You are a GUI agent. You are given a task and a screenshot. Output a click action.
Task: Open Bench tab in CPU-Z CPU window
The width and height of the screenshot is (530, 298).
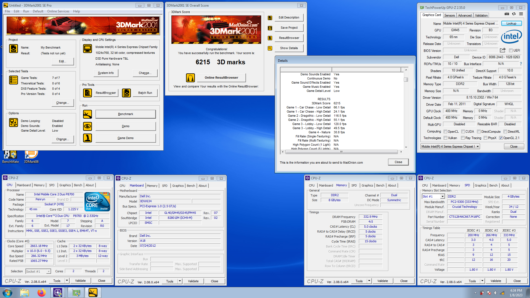tap(78, 185)
